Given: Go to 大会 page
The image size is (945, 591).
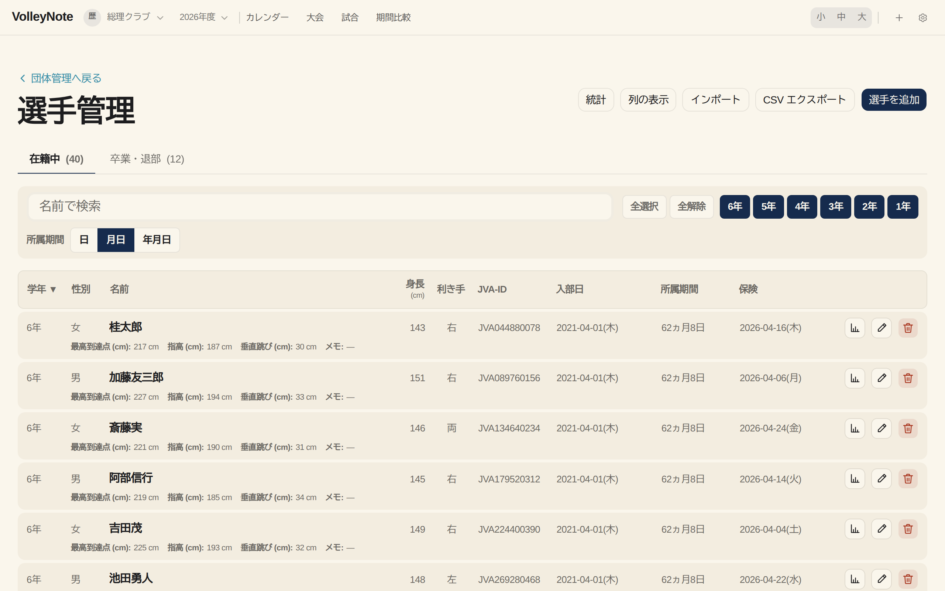Looking at the screenshot, I should coord(315,18).
